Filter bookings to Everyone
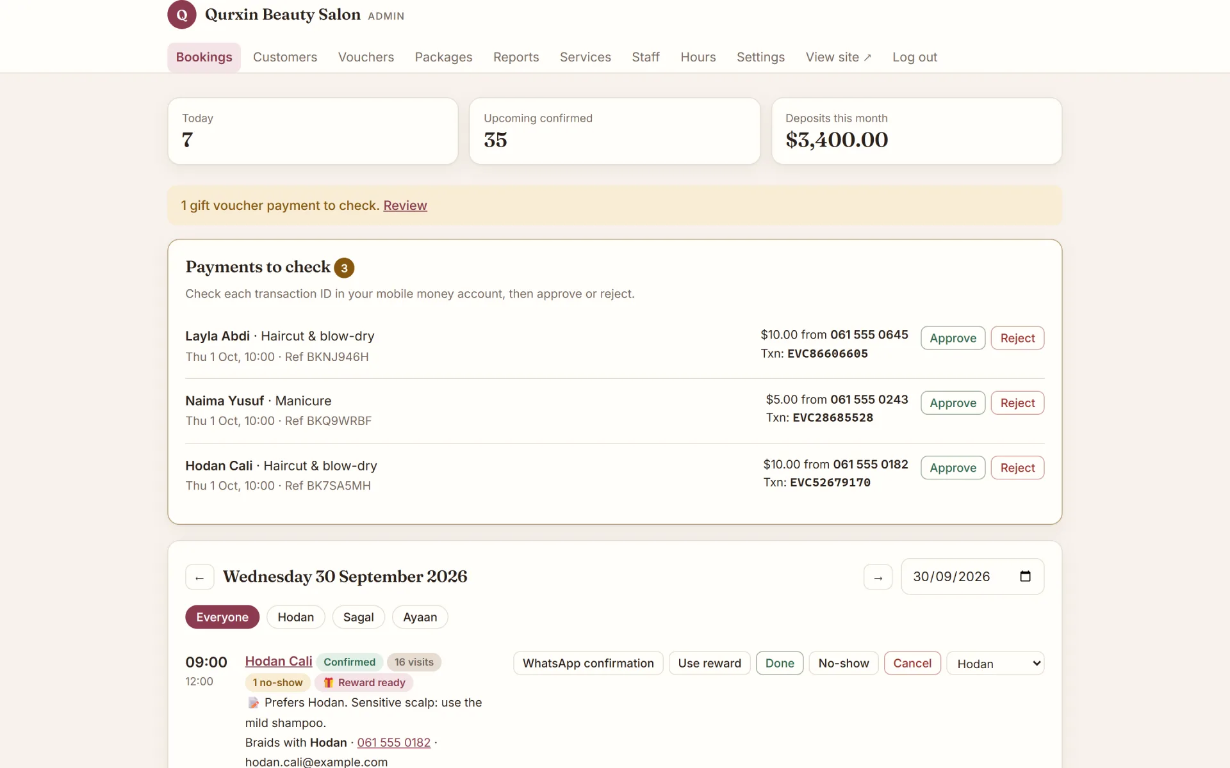This screenshot has width=1230, height=768. click(x=222, y=617)
